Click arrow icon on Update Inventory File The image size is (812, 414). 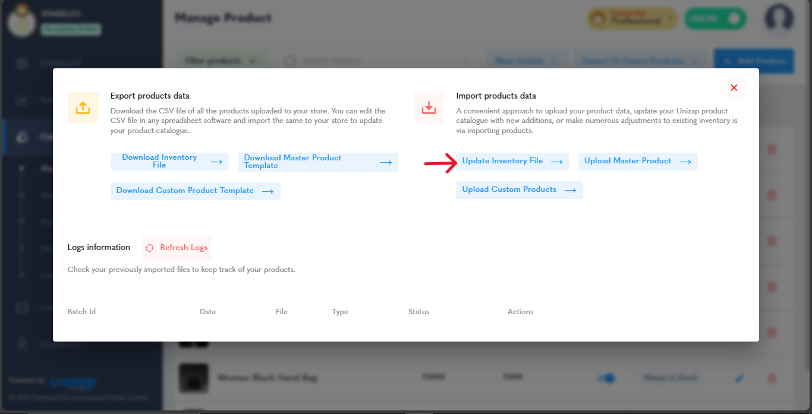pyautogui.click(x=556, y=162)
